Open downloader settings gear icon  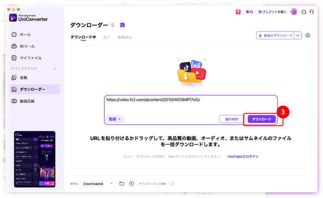tap(308, 35)
